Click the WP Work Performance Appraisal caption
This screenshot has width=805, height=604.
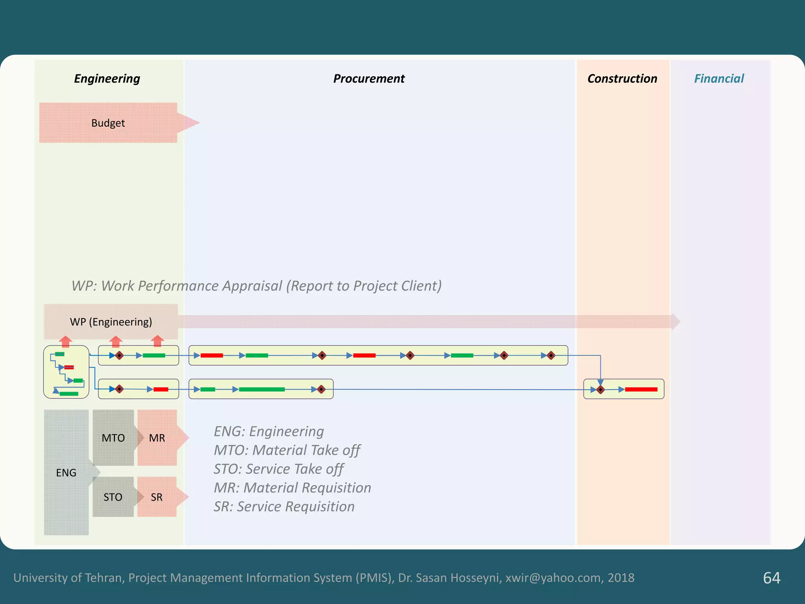(256, 286)
